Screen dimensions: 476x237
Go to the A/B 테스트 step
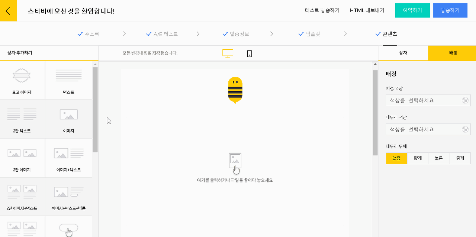pyautogui.click(x=162, y=34)
